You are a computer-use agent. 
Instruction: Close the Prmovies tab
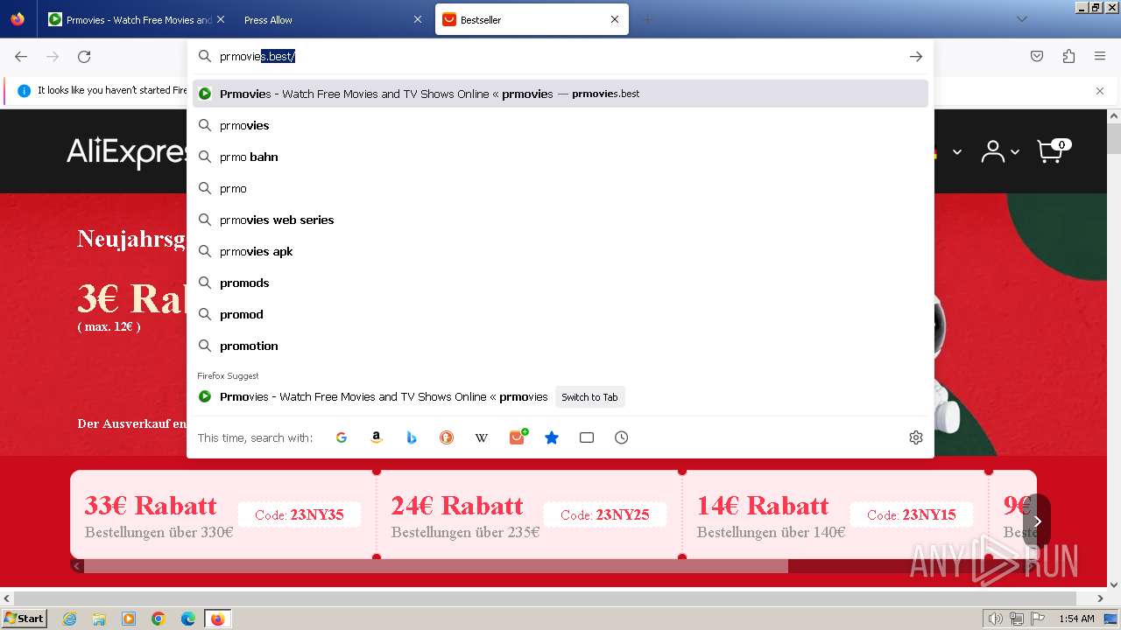(x=220, y=19)
